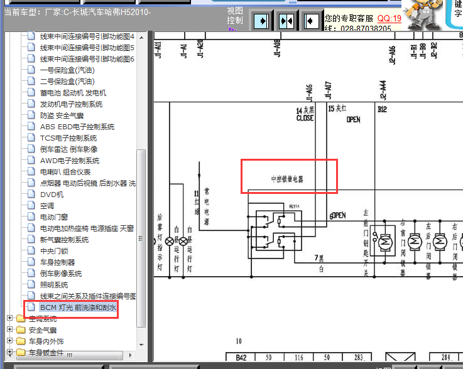Click the 中控锁继电器 label in diagram
The width and height of the screenshot is (463, 369).
287,179
